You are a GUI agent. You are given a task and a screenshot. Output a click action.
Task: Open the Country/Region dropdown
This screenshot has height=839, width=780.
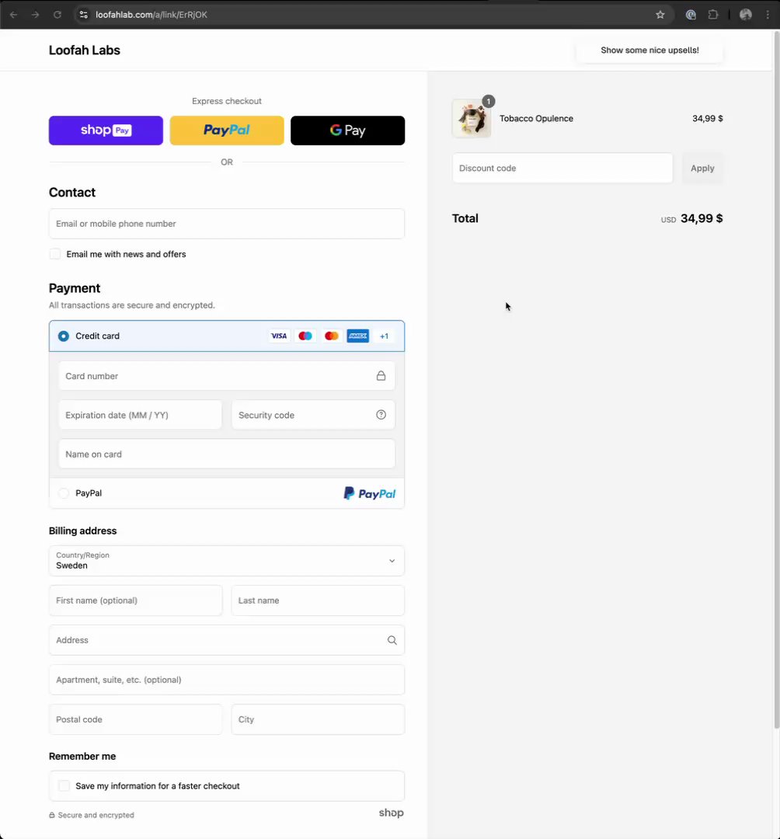point(227,561)
